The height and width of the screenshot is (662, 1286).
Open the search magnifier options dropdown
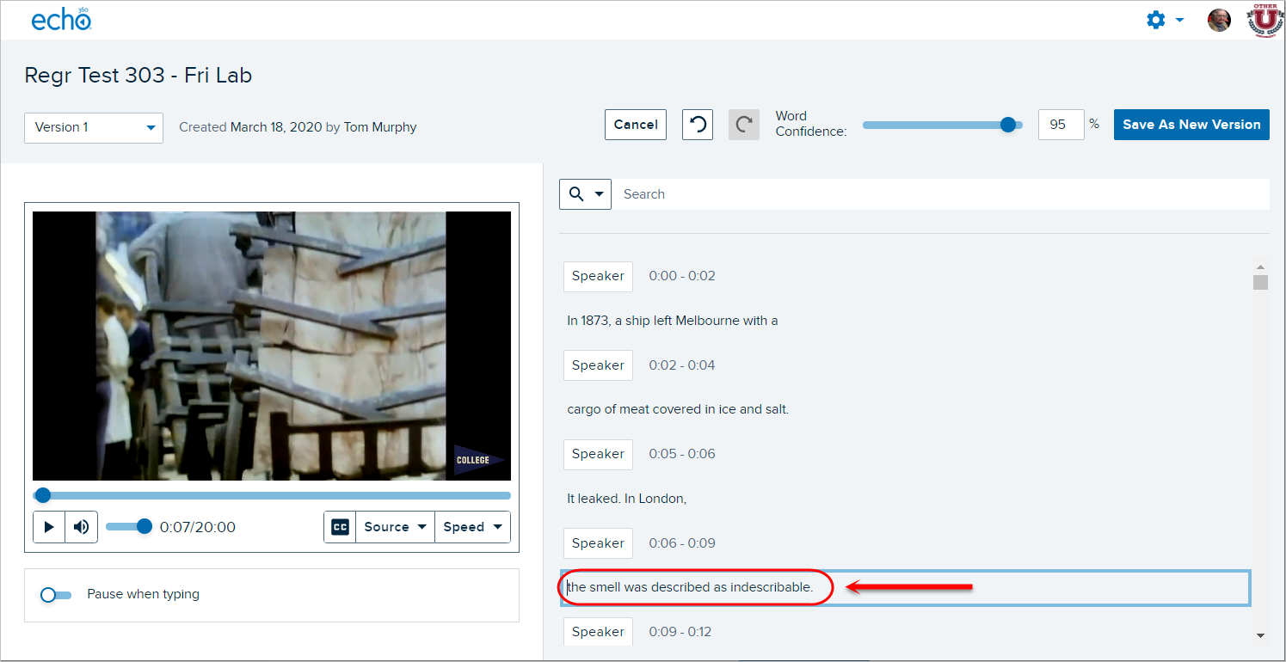pyautogui.click(x=585, y=194)
